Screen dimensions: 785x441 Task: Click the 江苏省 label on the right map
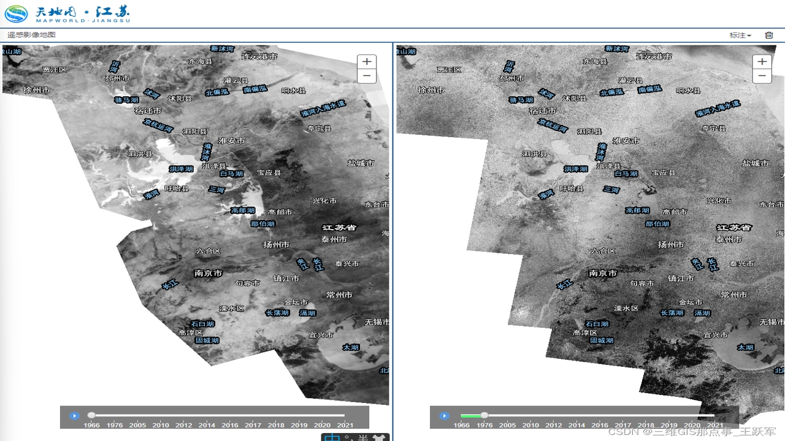coord(735,227)
